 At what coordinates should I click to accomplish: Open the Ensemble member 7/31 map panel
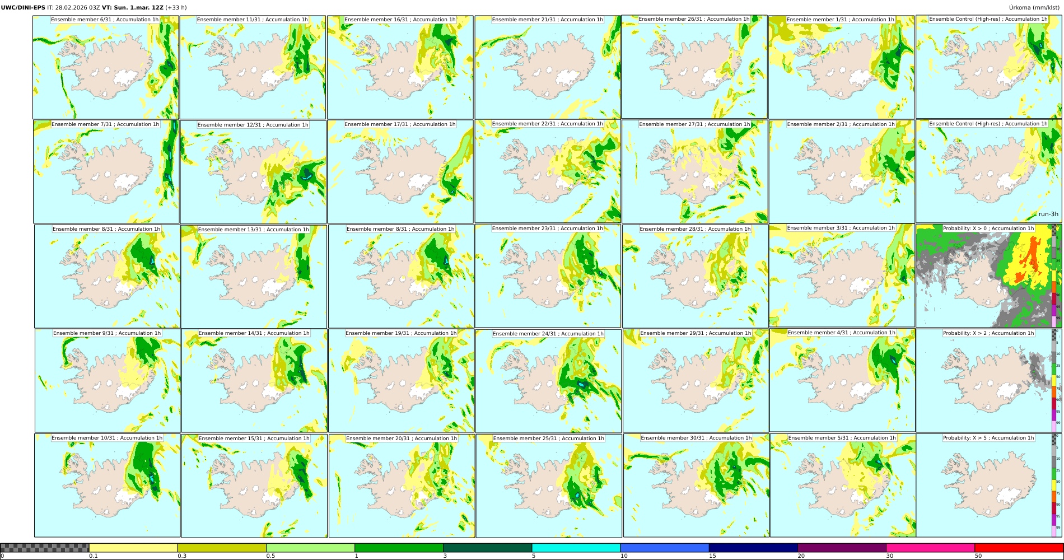click(106, 172)
